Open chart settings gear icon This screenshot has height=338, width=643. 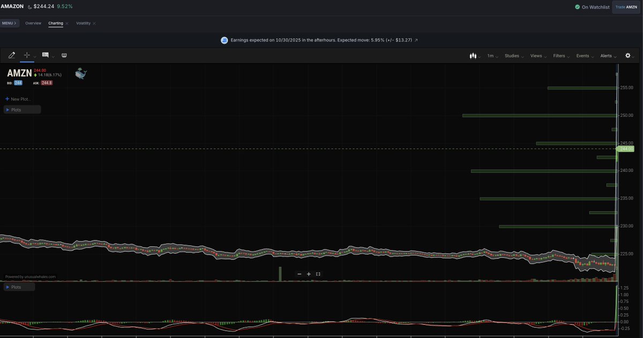pos(628,56)
